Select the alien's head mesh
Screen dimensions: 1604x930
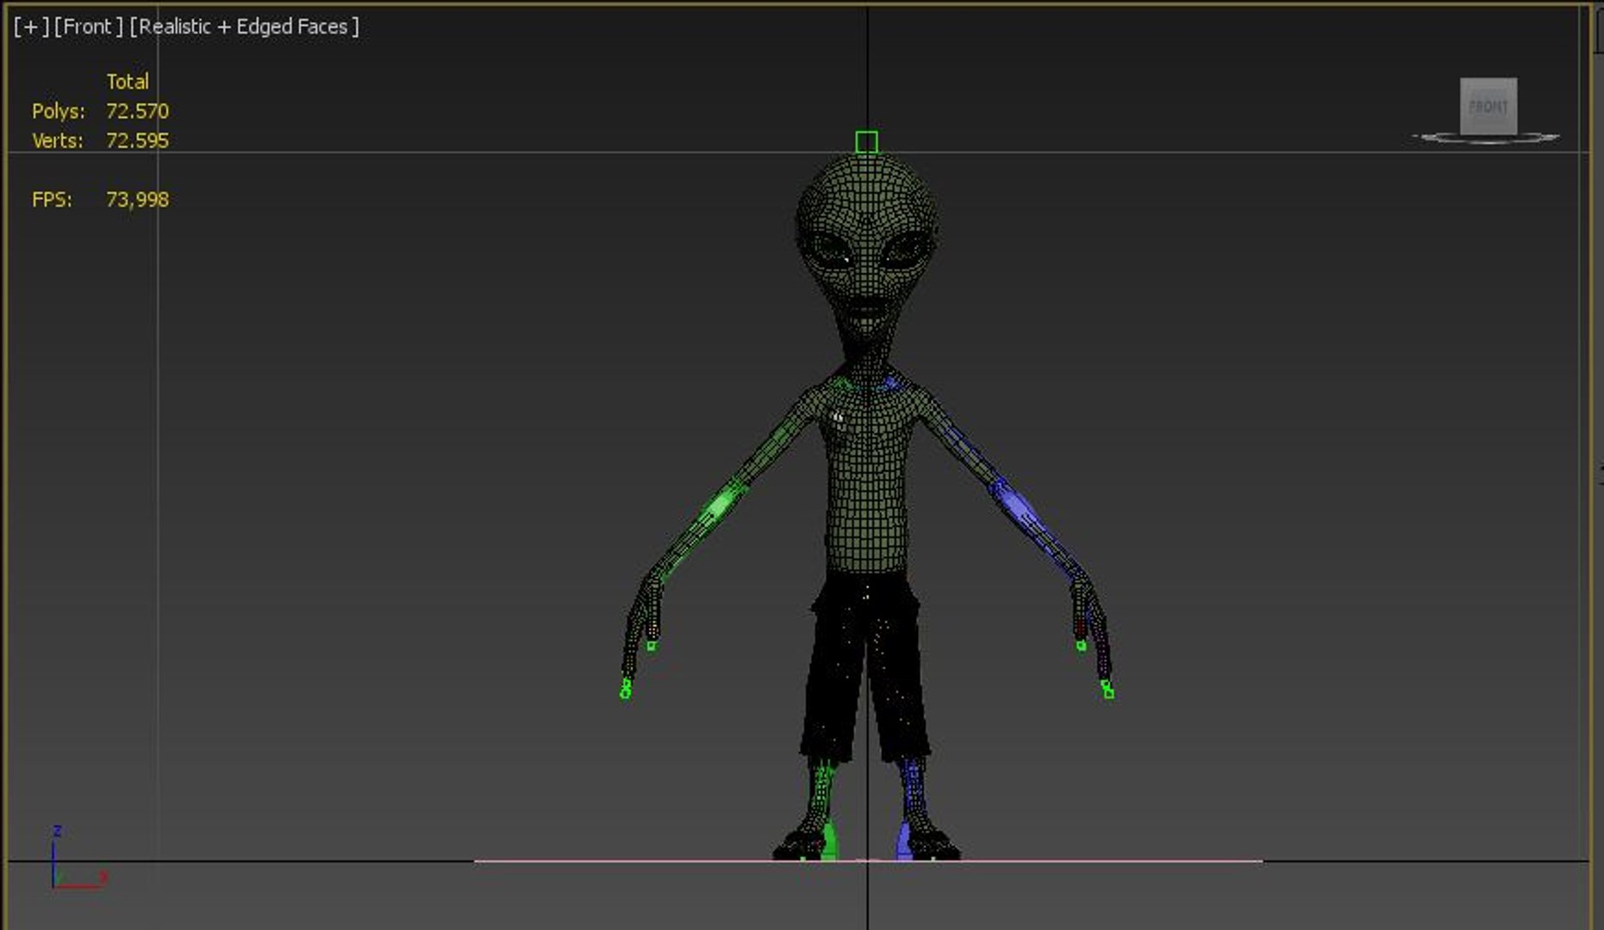coord(866,250)
